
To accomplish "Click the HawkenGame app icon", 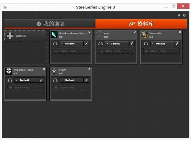I will coord(54,35).
